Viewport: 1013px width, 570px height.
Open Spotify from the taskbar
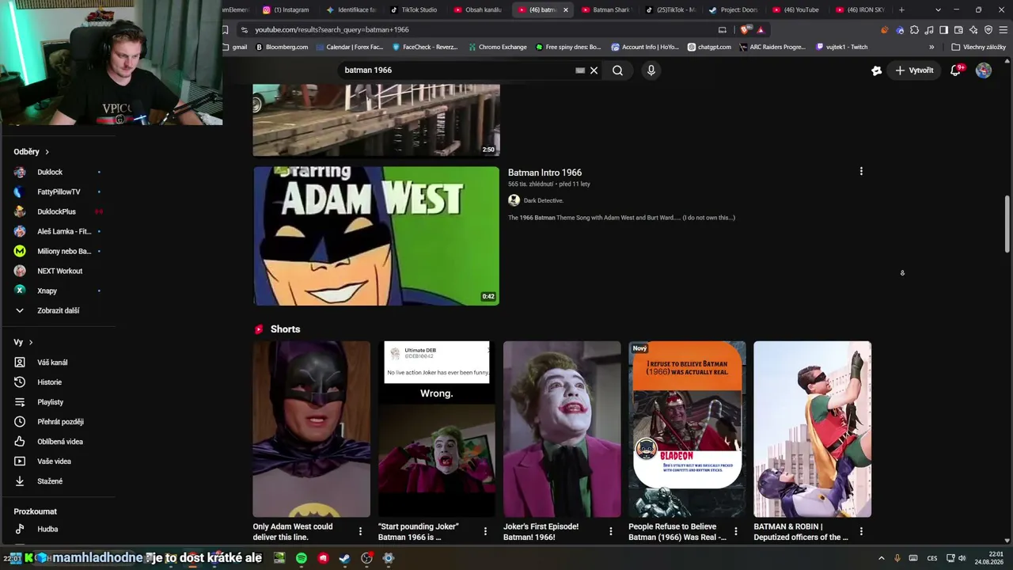[x=302, y=558]
